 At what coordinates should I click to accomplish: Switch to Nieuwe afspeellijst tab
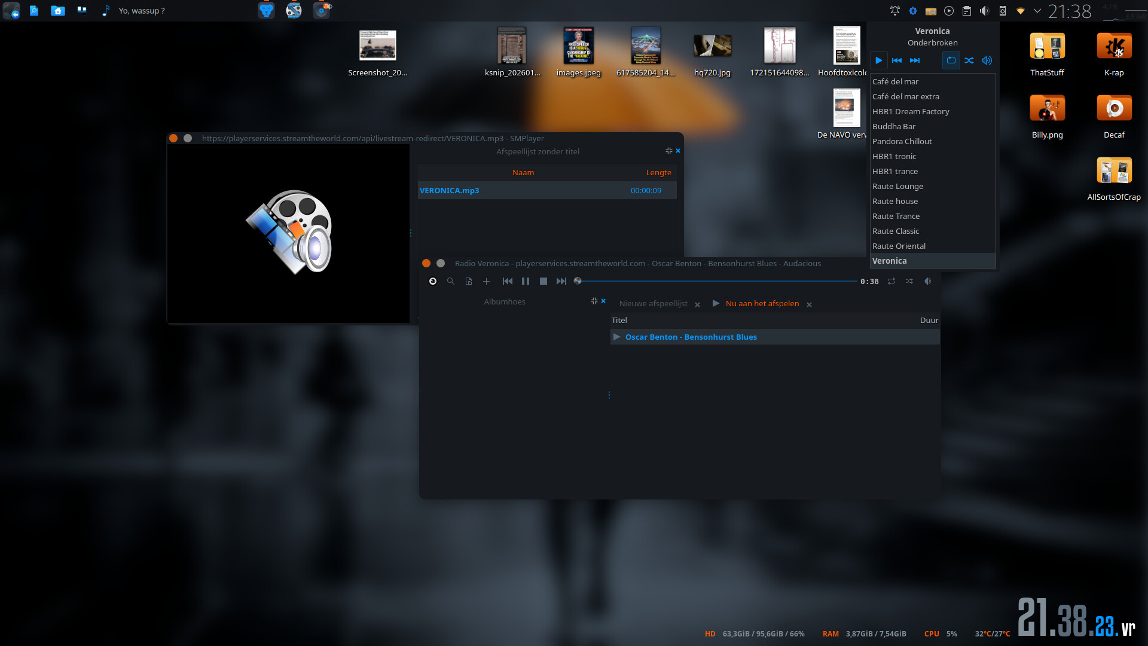(653, 304)
